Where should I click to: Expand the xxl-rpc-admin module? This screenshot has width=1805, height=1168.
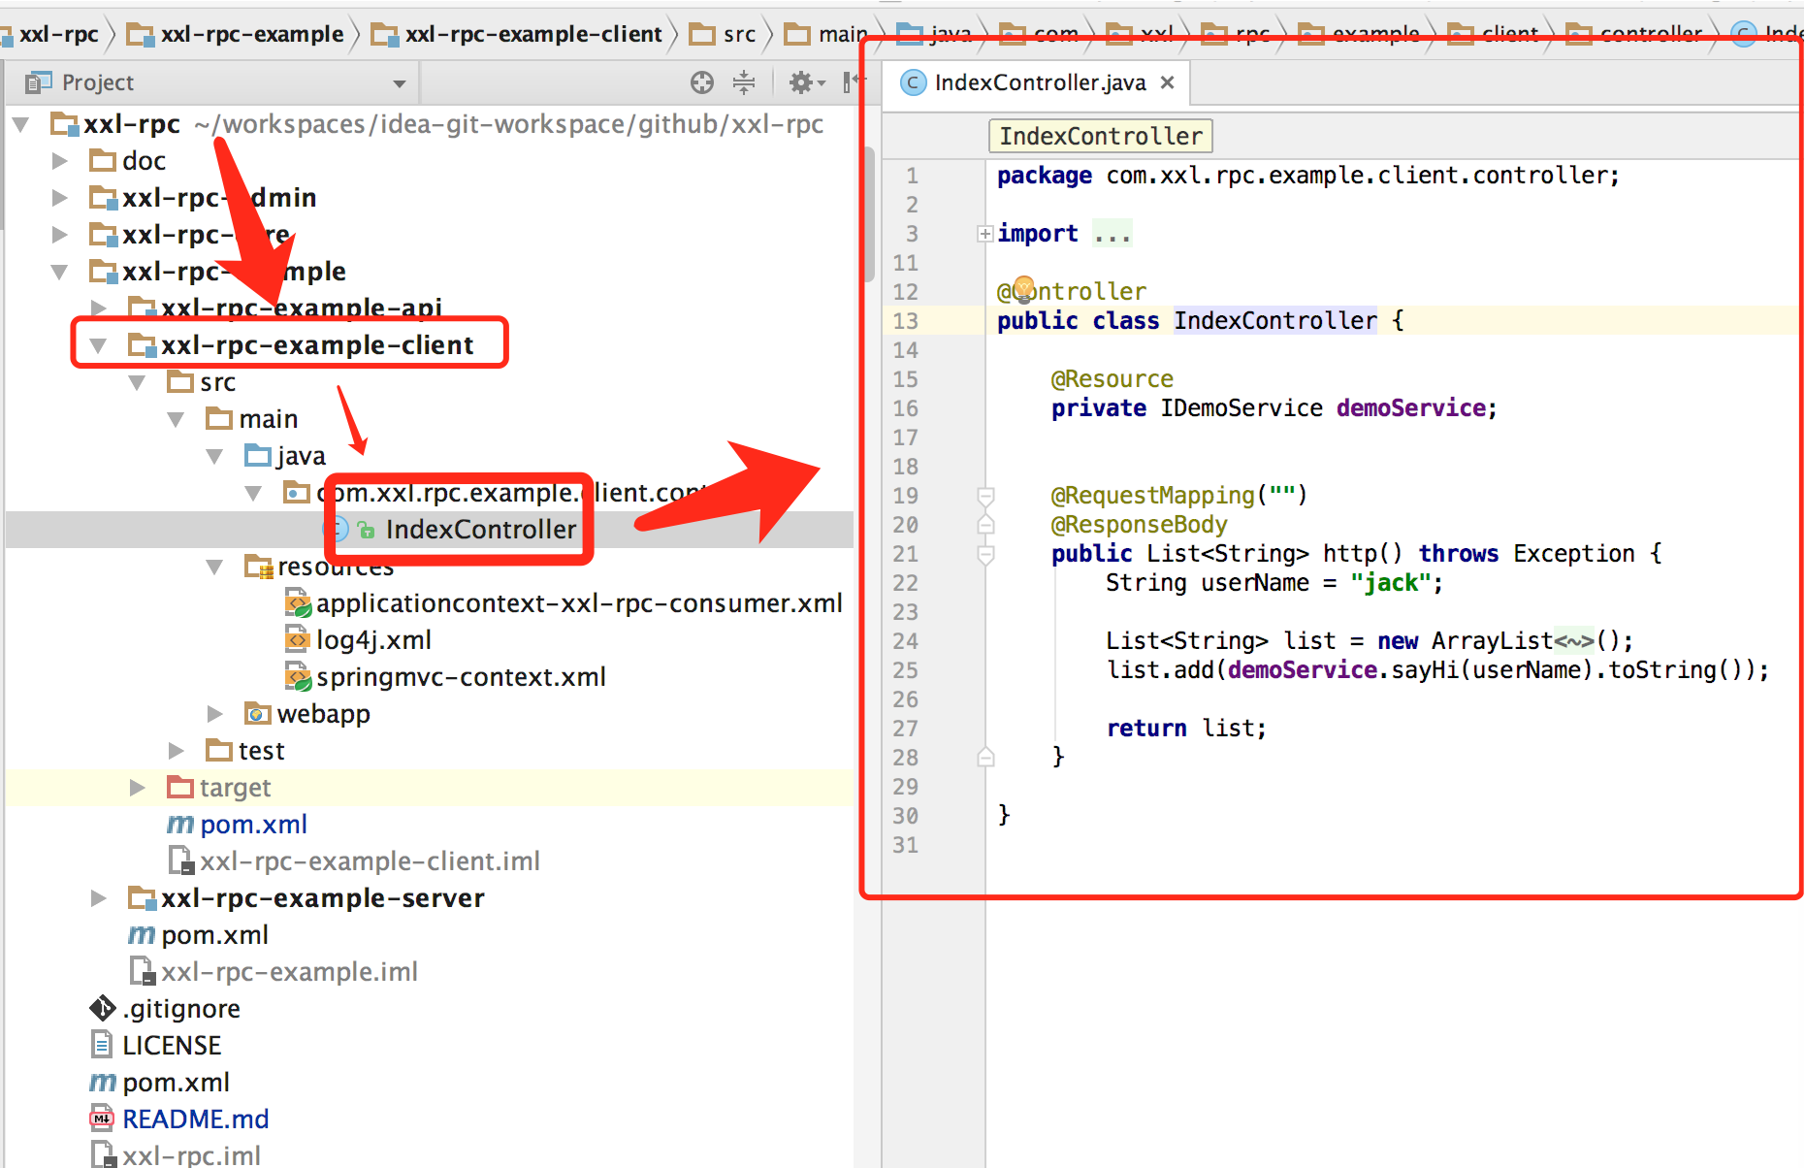click(60, 198)
